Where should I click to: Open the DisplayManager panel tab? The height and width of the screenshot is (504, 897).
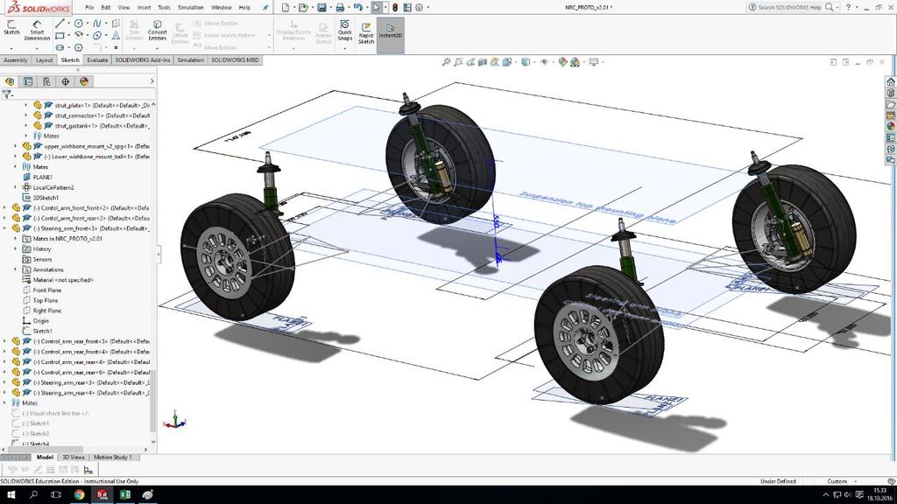(x=84, y=81)
